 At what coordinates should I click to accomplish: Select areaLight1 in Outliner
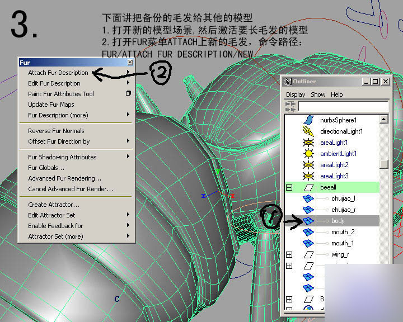pyautogui.click(x=334, y=143)
